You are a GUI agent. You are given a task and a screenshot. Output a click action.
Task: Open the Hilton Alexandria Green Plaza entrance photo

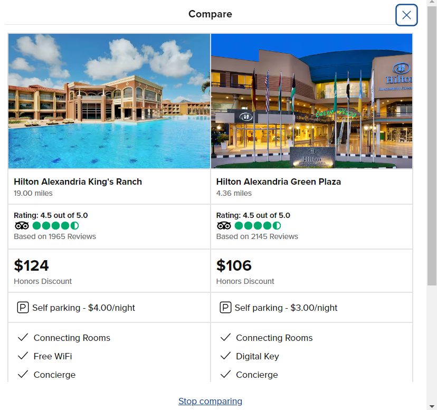(311, 101)
